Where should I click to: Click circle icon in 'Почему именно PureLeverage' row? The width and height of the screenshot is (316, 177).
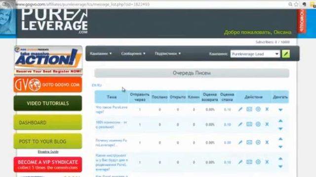tap(258, 142)
